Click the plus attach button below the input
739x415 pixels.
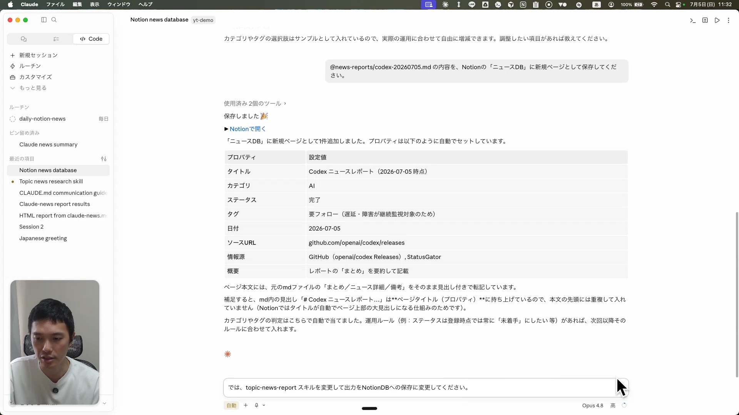[246, 405]
